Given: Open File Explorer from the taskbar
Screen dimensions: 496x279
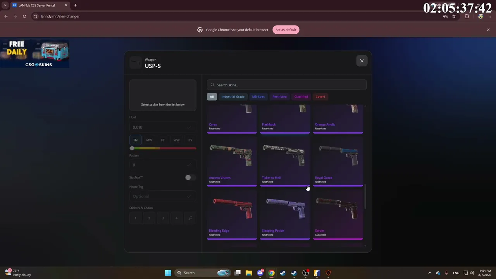Looking at the screenshot, I should click(249, 273).
